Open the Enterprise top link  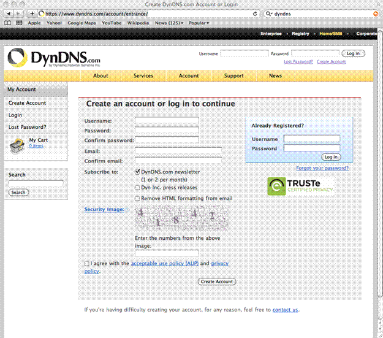(271, 34)
